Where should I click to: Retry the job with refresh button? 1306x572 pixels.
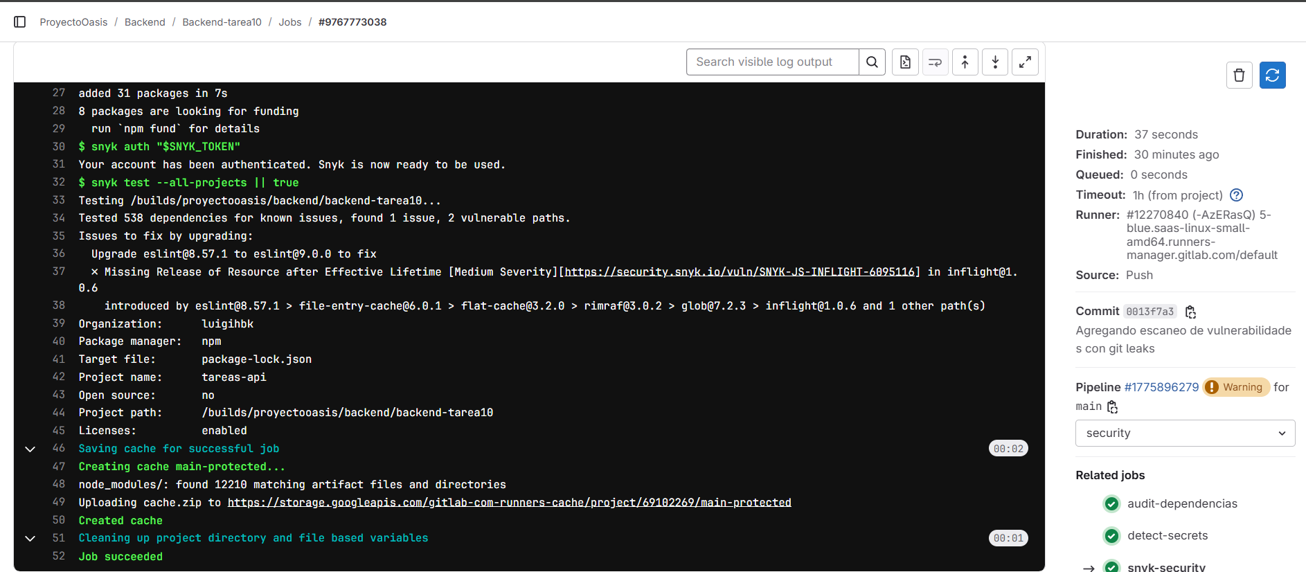[x=1272, y=75]
